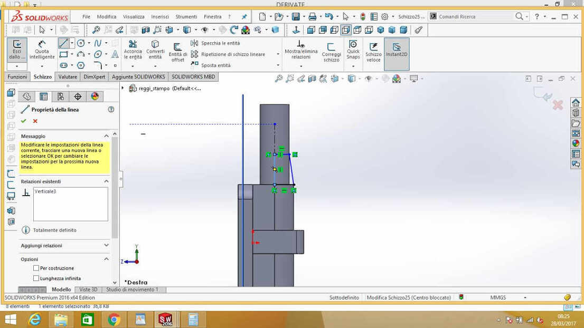Open the ConfigurationManager tab icon
The width and height of the screenshot is (584, 328).
(61, 97)
